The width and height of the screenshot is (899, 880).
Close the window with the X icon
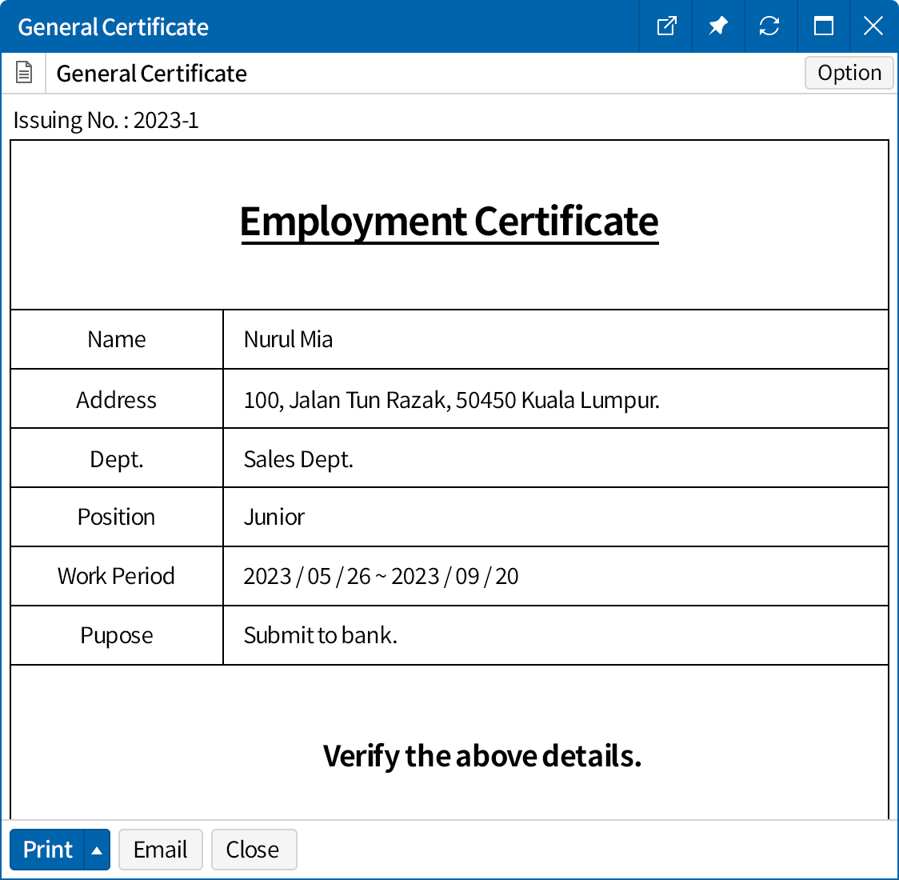(873, 26)
